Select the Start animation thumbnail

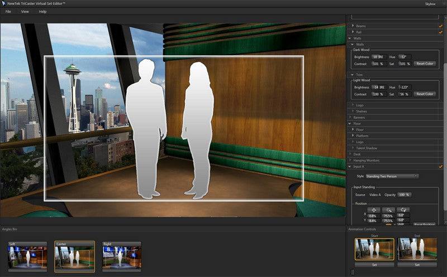coord(374,250)
